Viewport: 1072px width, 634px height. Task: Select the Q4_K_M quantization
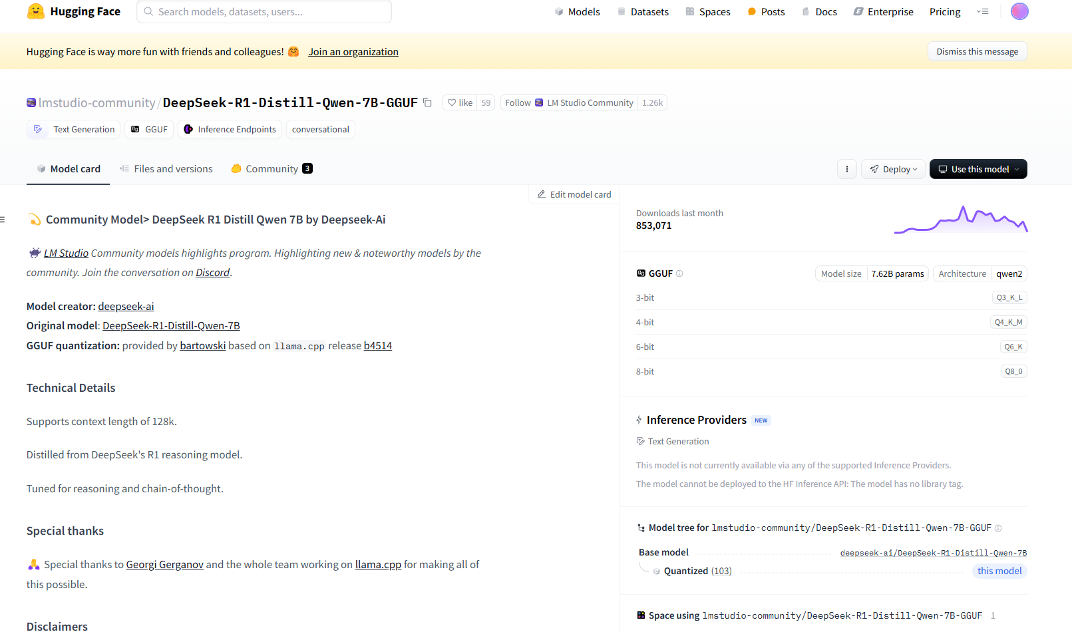1009,322
